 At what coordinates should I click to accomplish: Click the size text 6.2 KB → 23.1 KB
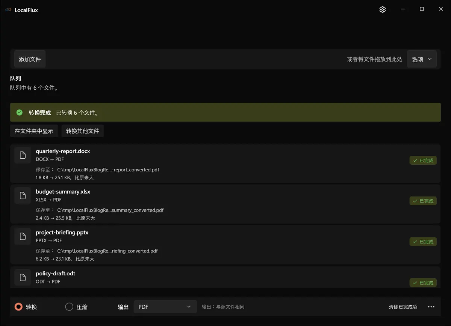click(54, 259)
